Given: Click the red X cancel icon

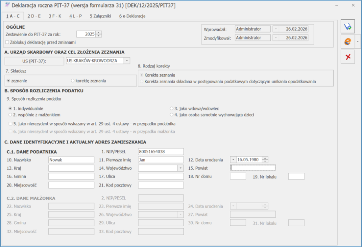Looking at the screenshot, I should pos(347,57).
